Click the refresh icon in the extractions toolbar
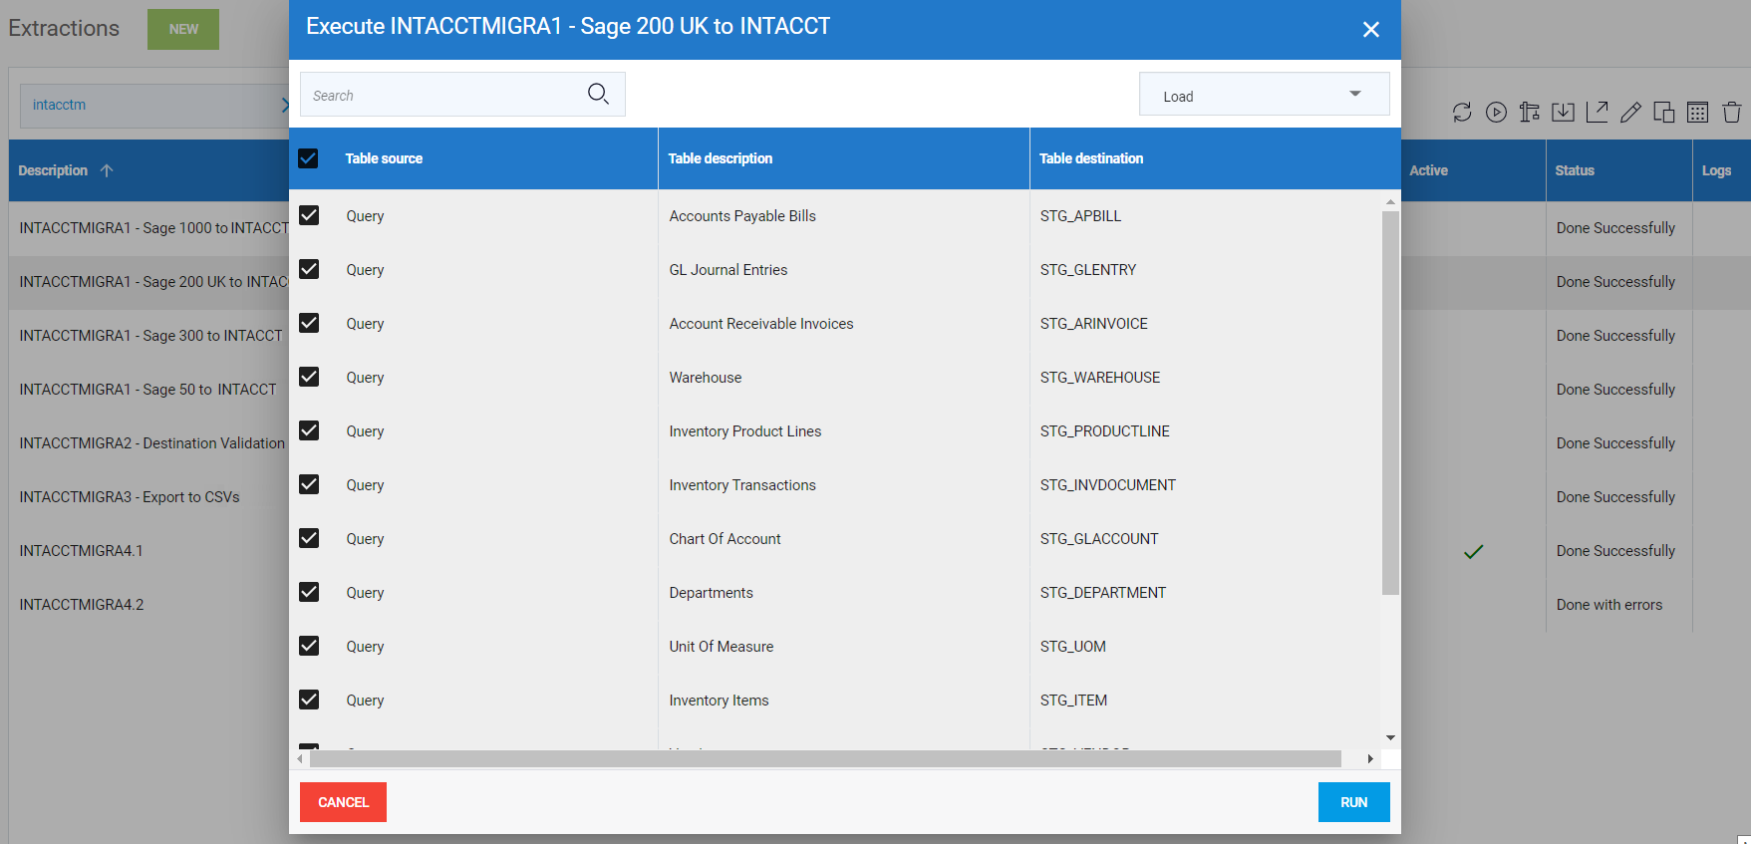 tap(1462, 113)
